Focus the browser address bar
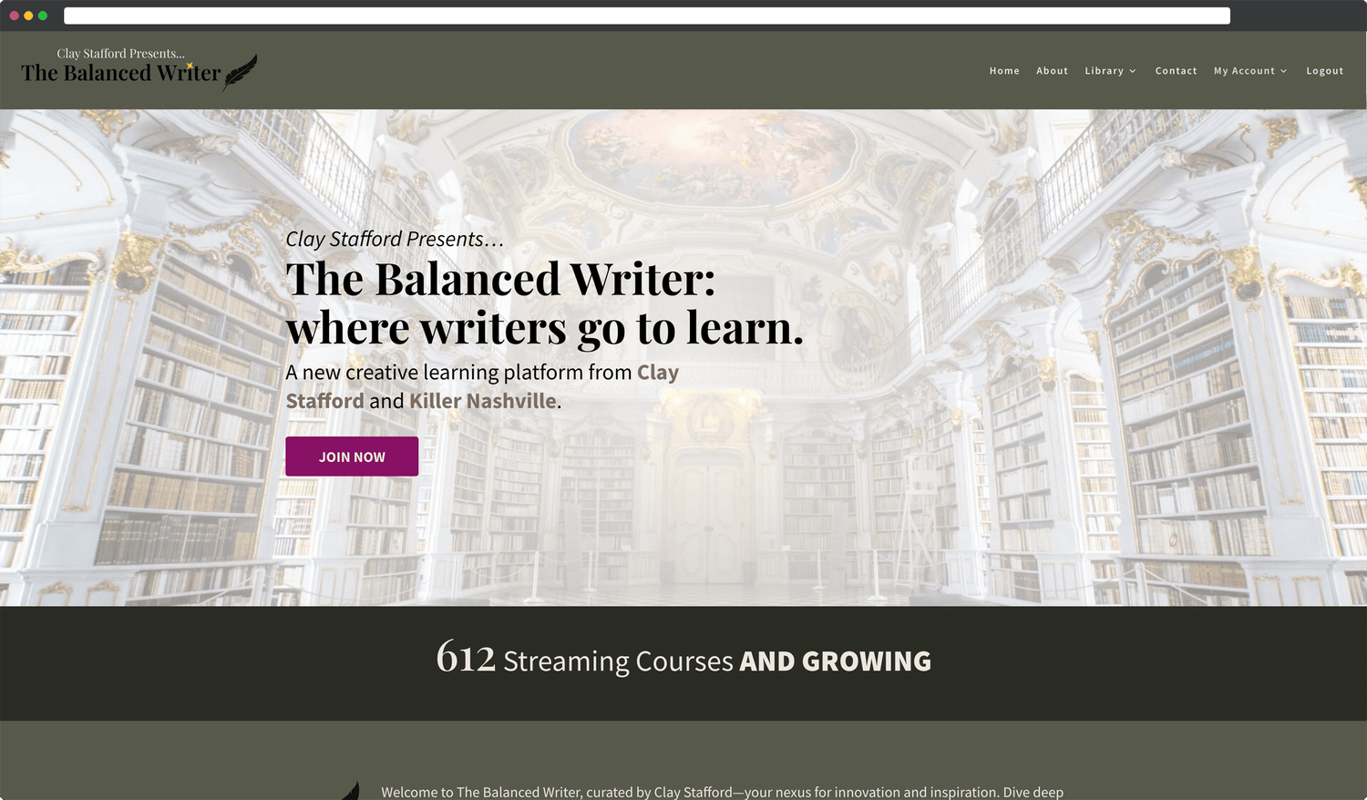Image resolution: width=1367 pixels, height=800 pixels. (x=646, y=15)
